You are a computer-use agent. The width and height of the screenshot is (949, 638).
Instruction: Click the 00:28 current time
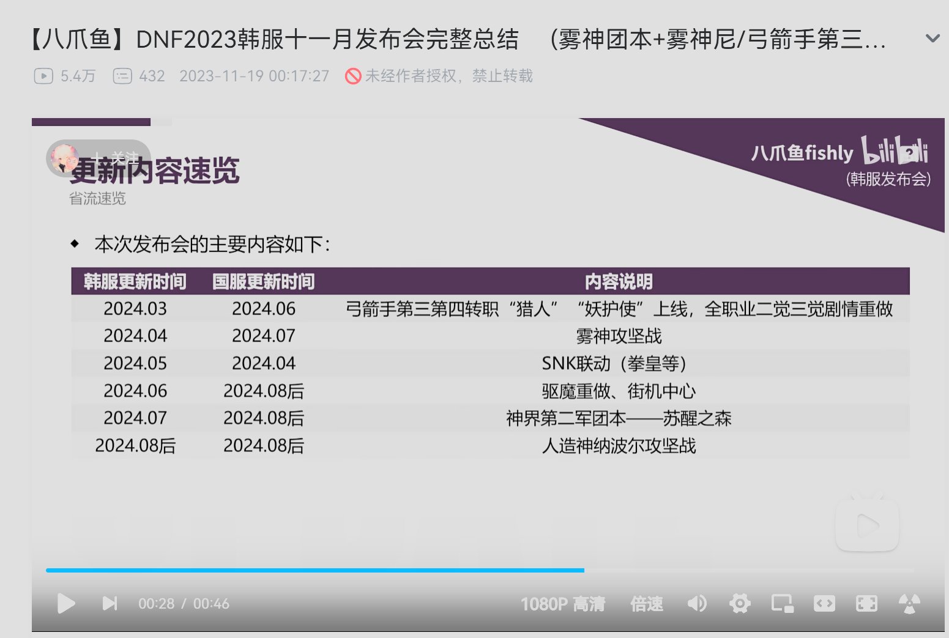point(156,604)
